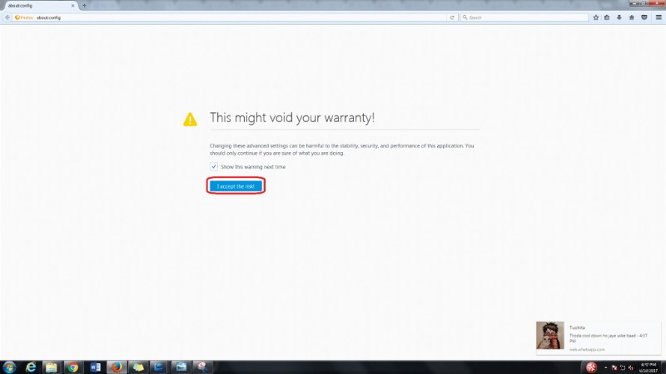The height and width of the screenshot is (374, 666).
Task: Open the Firefox hamburger menu
Action: pos(659,17)
